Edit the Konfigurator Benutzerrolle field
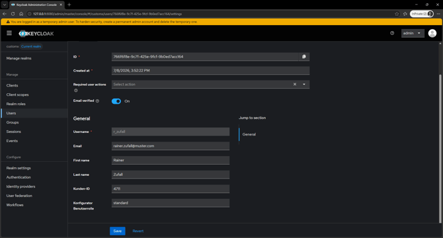The height and width of the screenshot is (238, 443). point(171,203)
